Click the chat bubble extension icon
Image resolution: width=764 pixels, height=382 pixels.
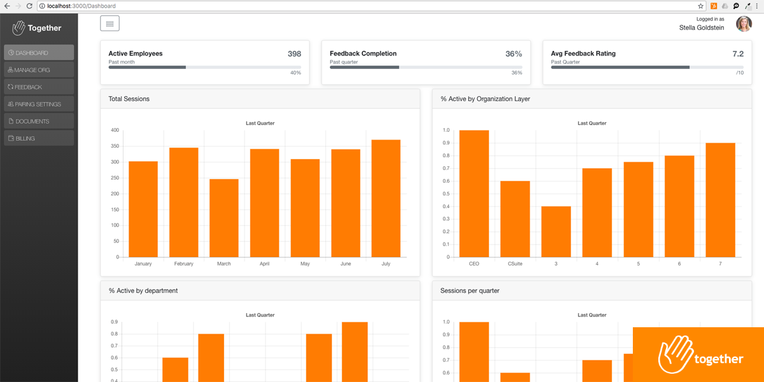click(x=736, y=6)
